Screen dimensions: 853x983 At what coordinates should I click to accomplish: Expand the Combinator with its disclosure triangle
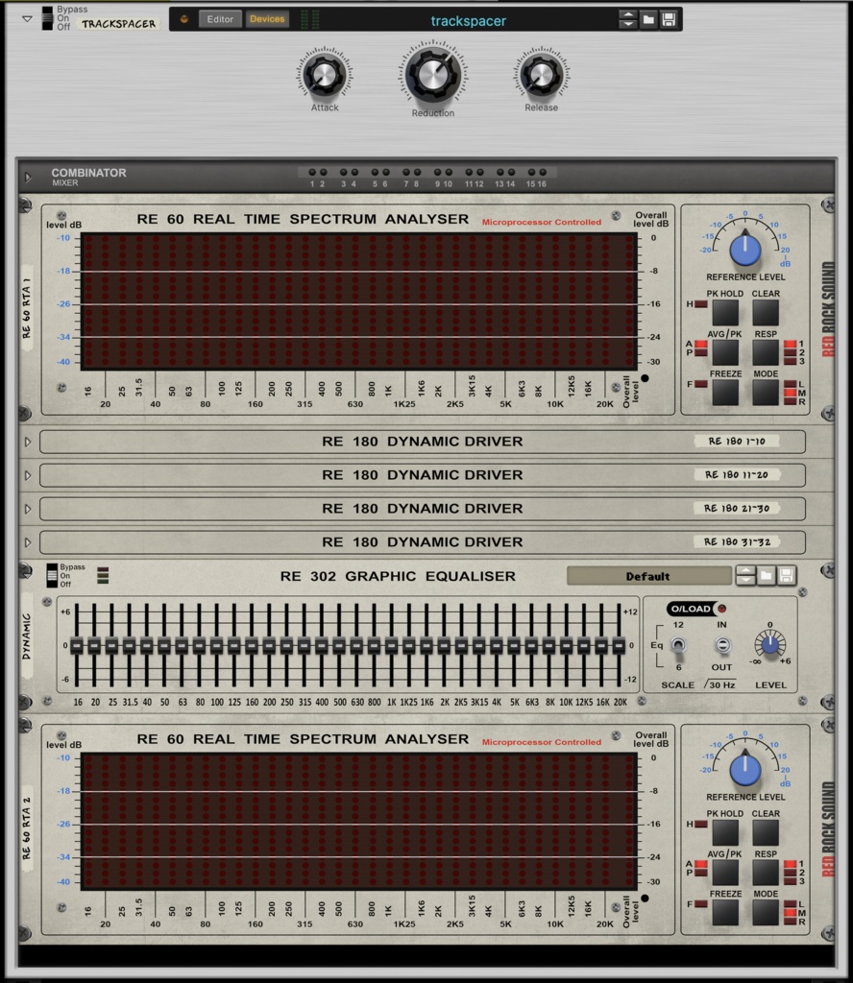(x=27, y=176)
